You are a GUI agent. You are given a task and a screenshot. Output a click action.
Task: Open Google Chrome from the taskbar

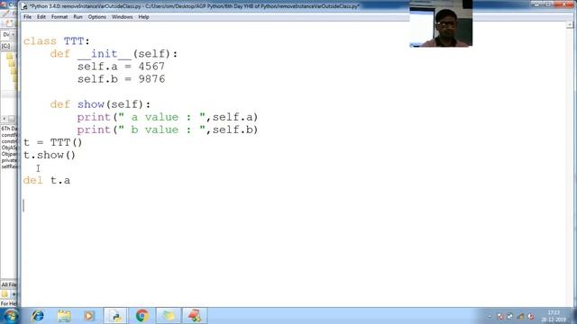pos(142,316)
